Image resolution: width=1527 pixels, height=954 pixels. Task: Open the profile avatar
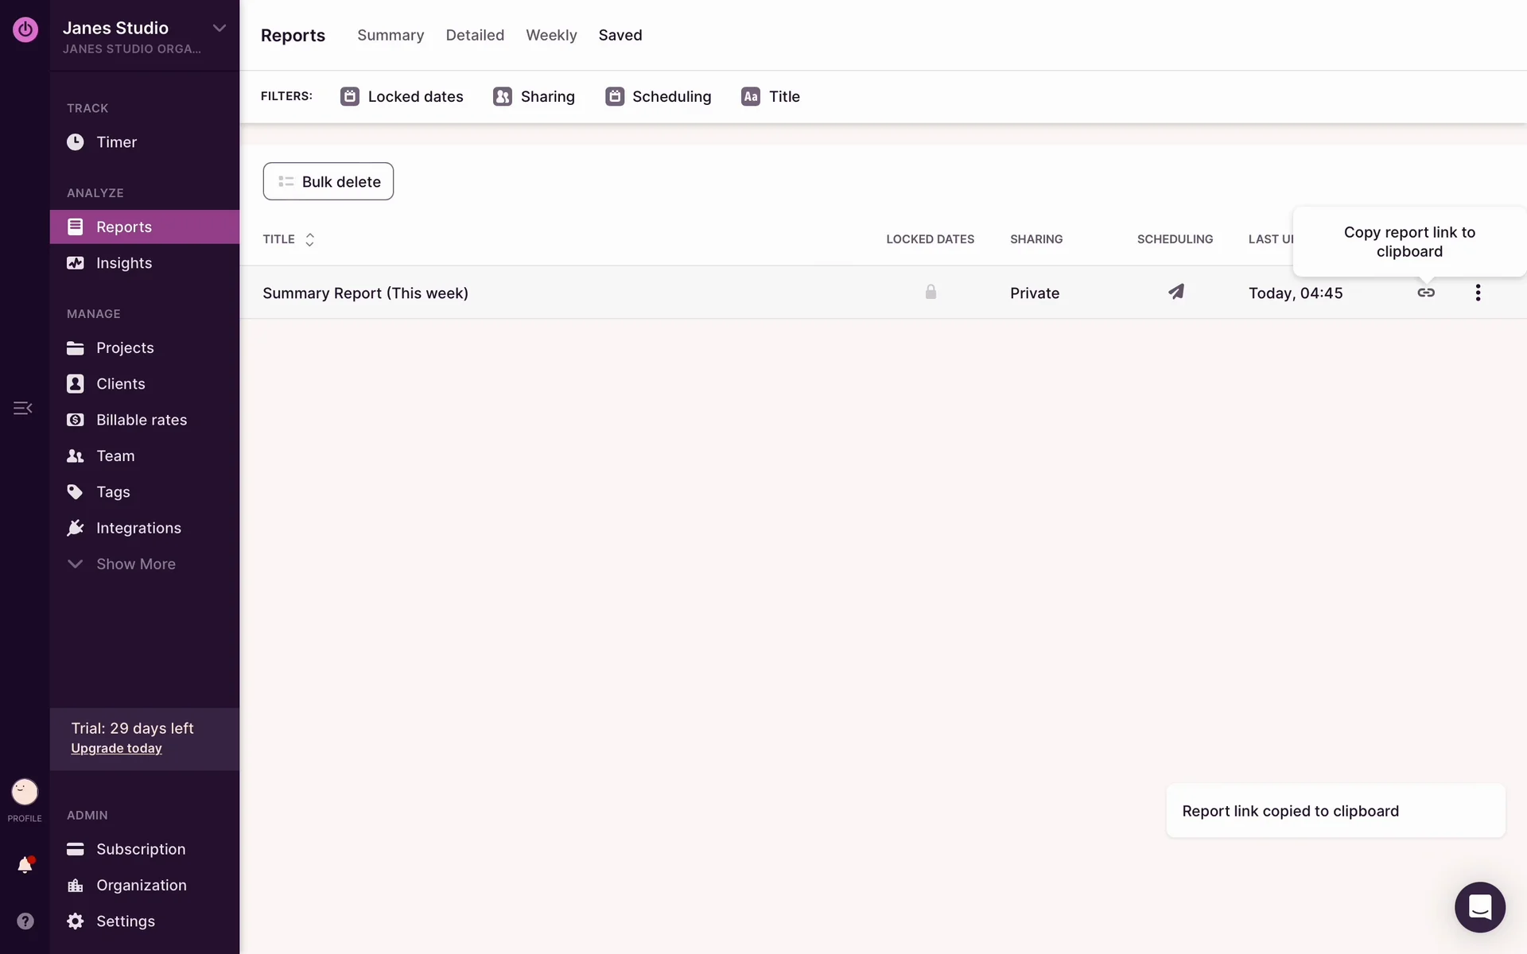[25, 792]
